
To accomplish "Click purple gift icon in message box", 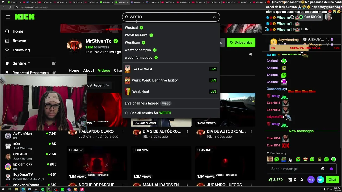I will pyautogui.click(x=331, y=169).
